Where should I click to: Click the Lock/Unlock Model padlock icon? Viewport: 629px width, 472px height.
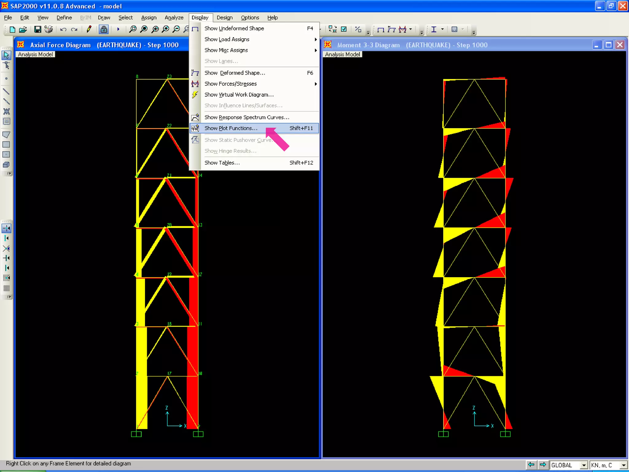(104, 29)
